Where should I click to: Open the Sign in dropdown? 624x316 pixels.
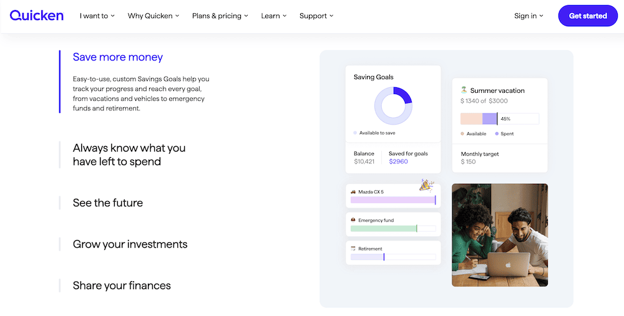tap(529, 16)
